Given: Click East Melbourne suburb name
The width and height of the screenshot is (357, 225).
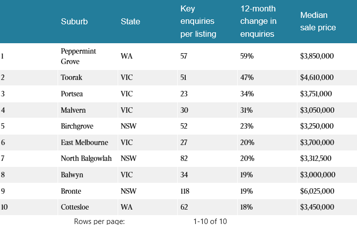Looking at the screenshot, I should click(x=84, y=143).
